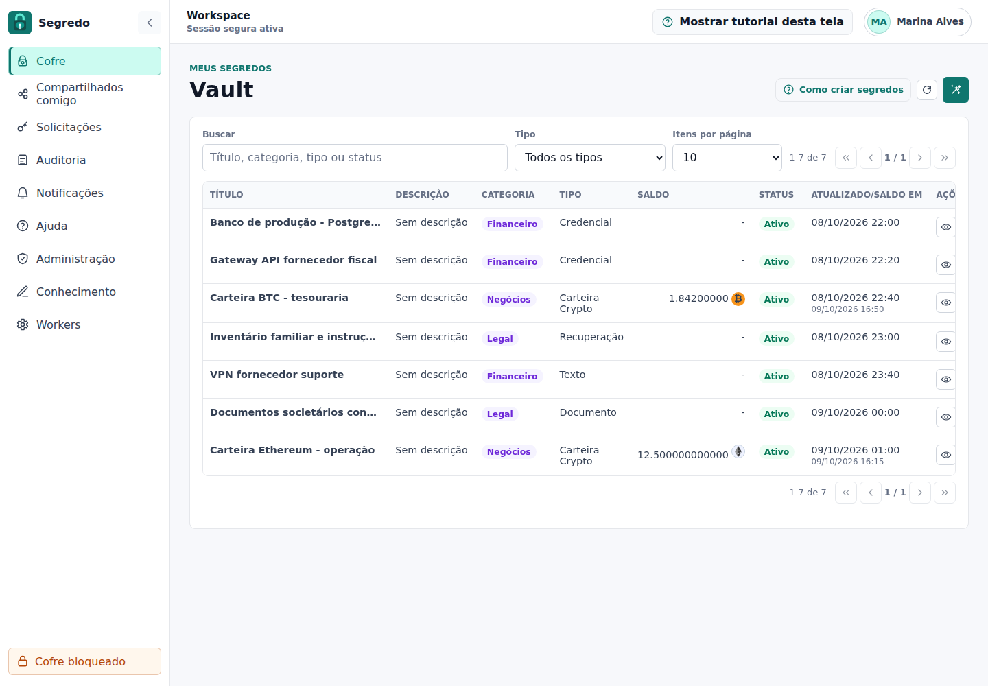View Carteira BTC tesouraria eye icon
The width and height of the screenshot is (988, 686).
[x=946, y=303]
